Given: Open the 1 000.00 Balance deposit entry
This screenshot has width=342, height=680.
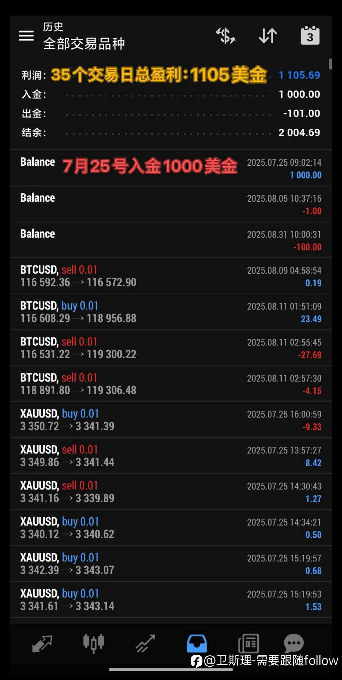Looking at the screenshot, I should tap(171, 168).
